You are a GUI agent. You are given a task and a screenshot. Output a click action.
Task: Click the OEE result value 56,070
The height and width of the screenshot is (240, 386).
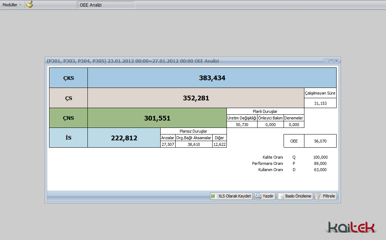point(320,141)
